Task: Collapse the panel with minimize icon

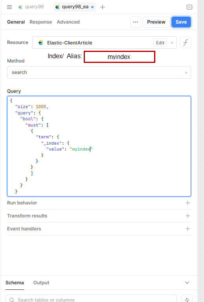Action: [x=189, y=7]
